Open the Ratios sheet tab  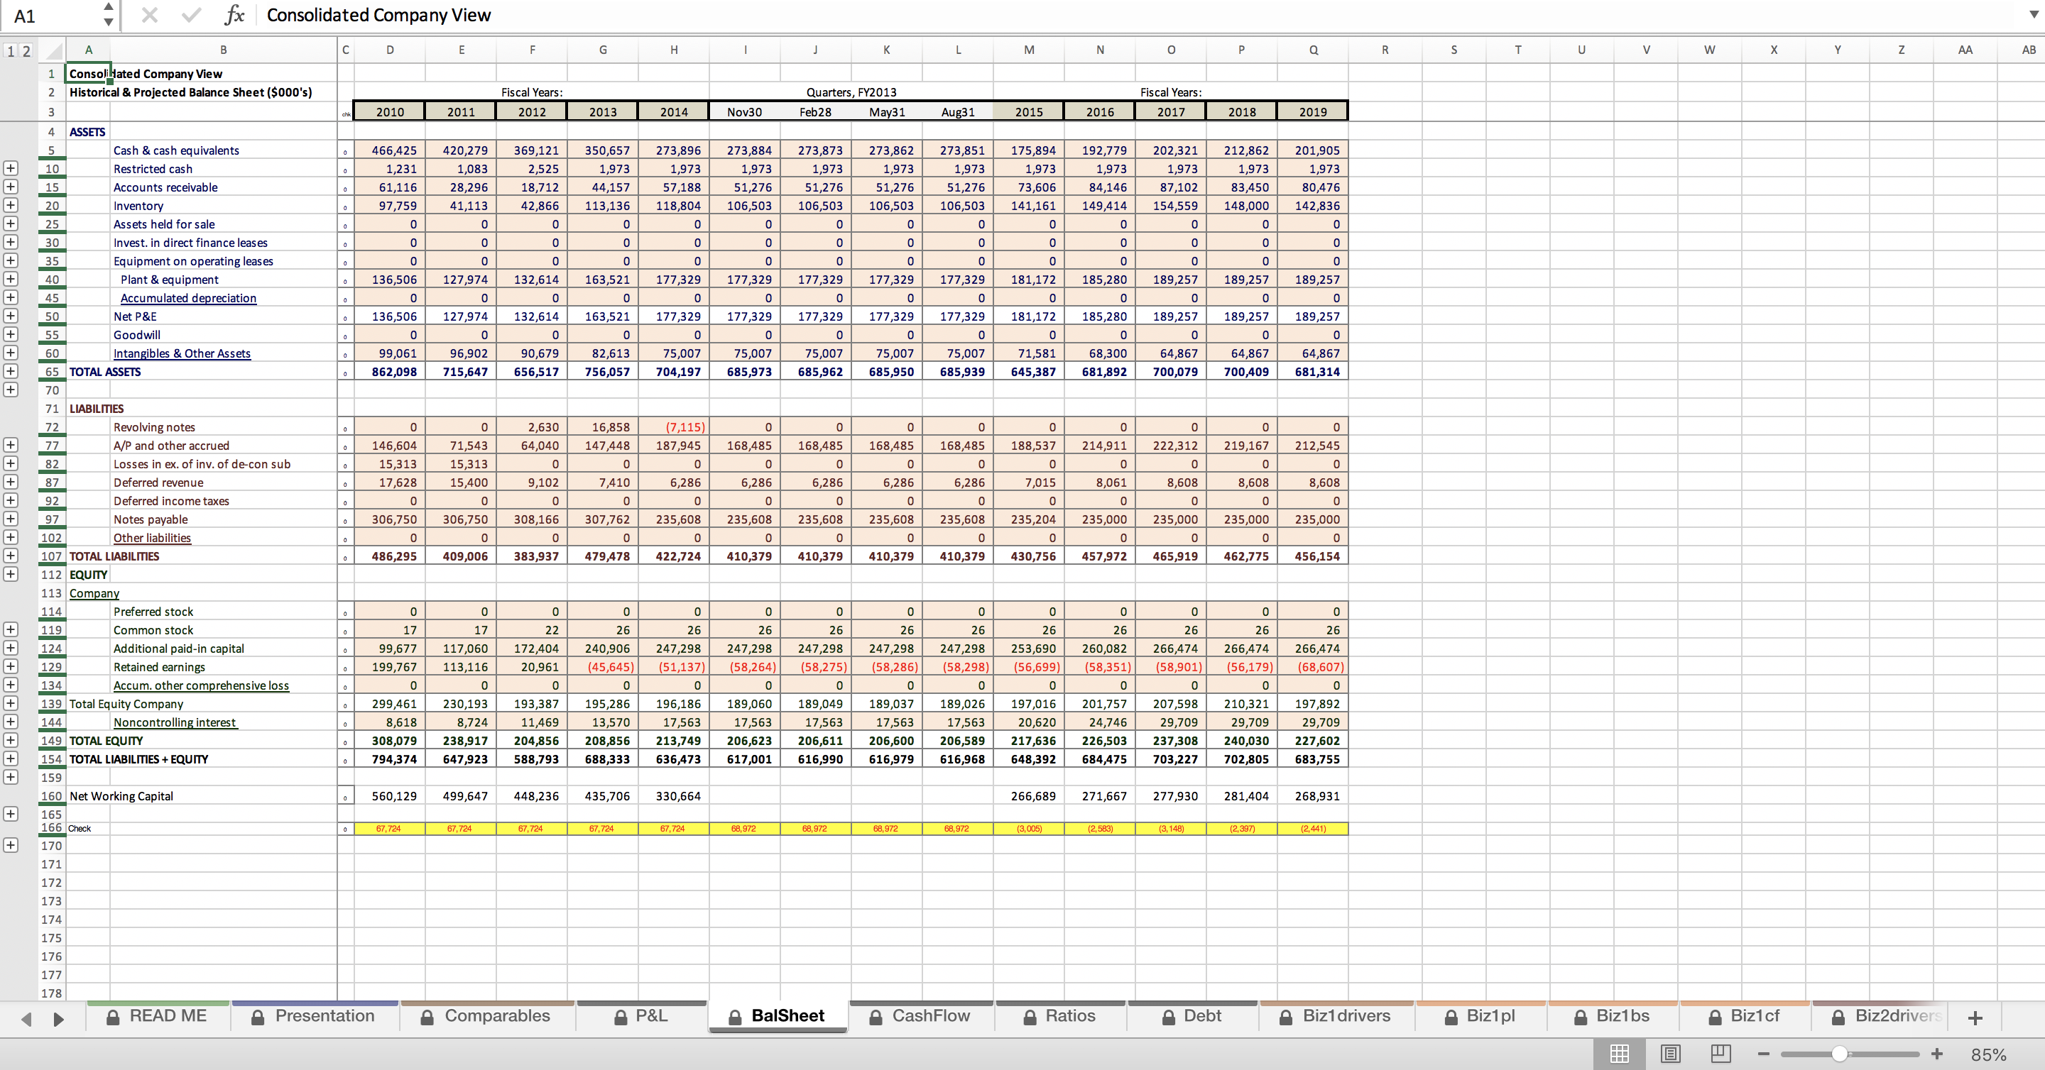(x=1060, y=1016)
